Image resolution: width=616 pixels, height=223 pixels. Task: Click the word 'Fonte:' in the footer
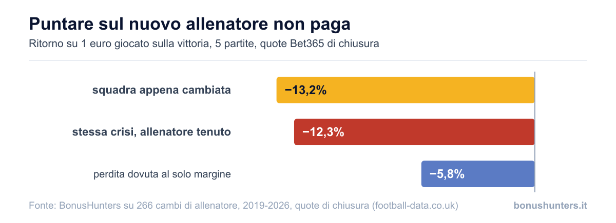pos(43,206)
